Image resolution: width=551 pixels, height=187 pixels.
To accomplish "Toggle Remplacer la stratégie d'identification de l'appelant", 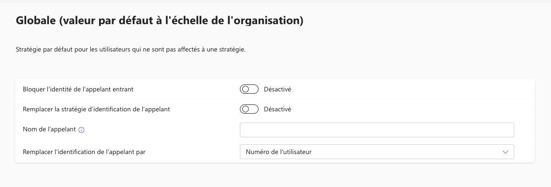I will pos(249,109).
